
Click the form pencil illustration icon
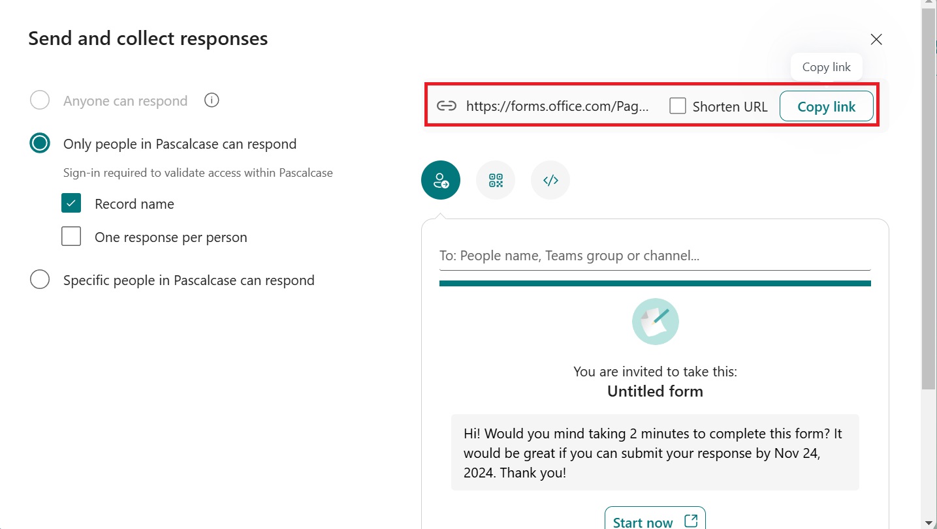655,322
